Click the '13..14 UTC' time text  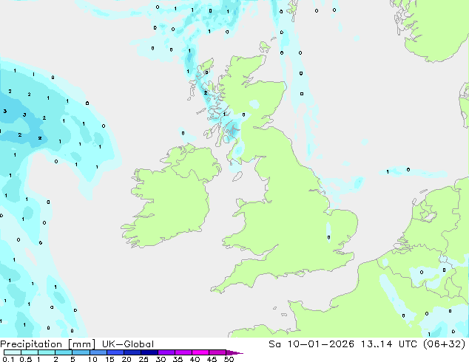click(x=389, y=344)
